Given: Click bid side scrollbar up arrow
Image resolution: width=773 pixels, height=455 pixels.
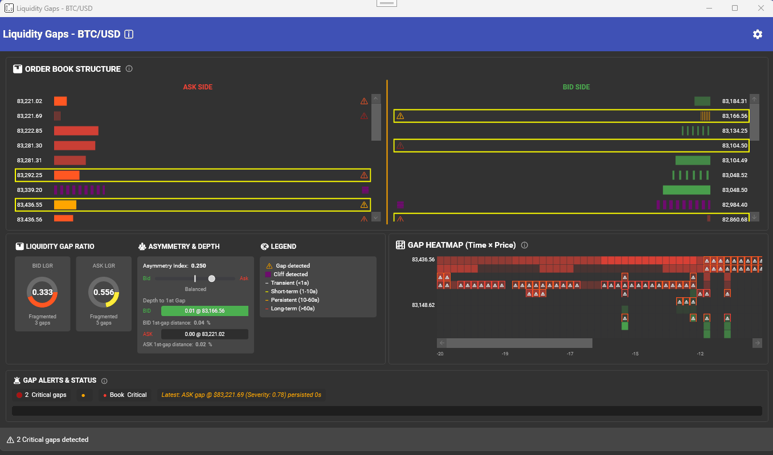Looking at the screenshot, I should (x=754, y=99).
